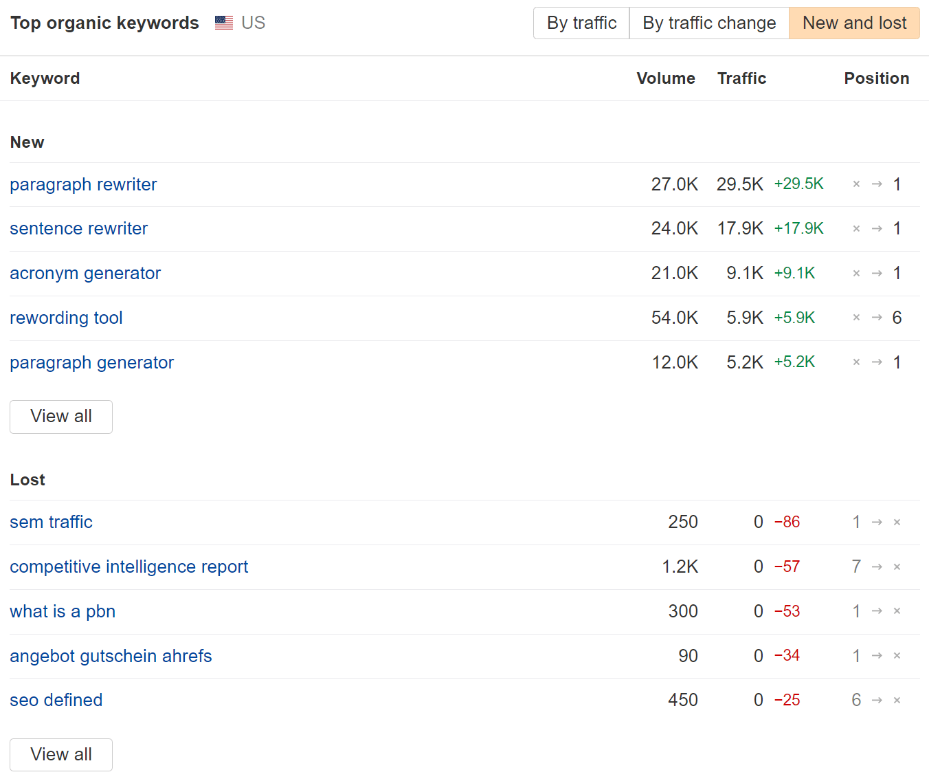Switch to the By traffic change tab

pos(708,23)
